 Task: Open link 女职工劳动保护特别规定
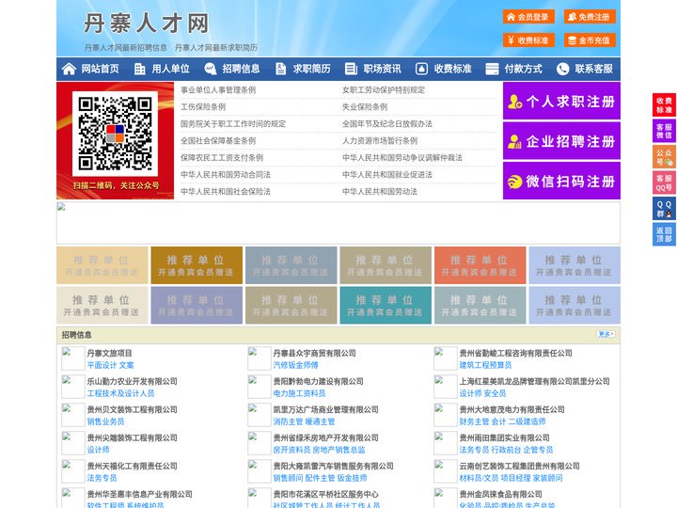384,90
